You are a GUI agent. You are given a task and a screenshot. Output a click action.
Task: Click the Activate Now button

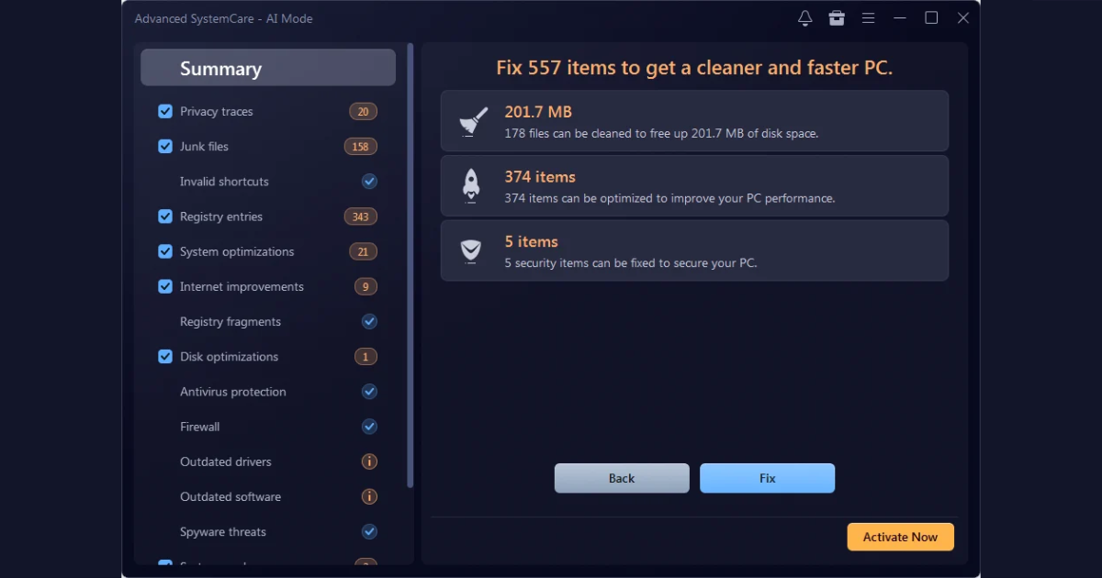(x=900, y=537)
